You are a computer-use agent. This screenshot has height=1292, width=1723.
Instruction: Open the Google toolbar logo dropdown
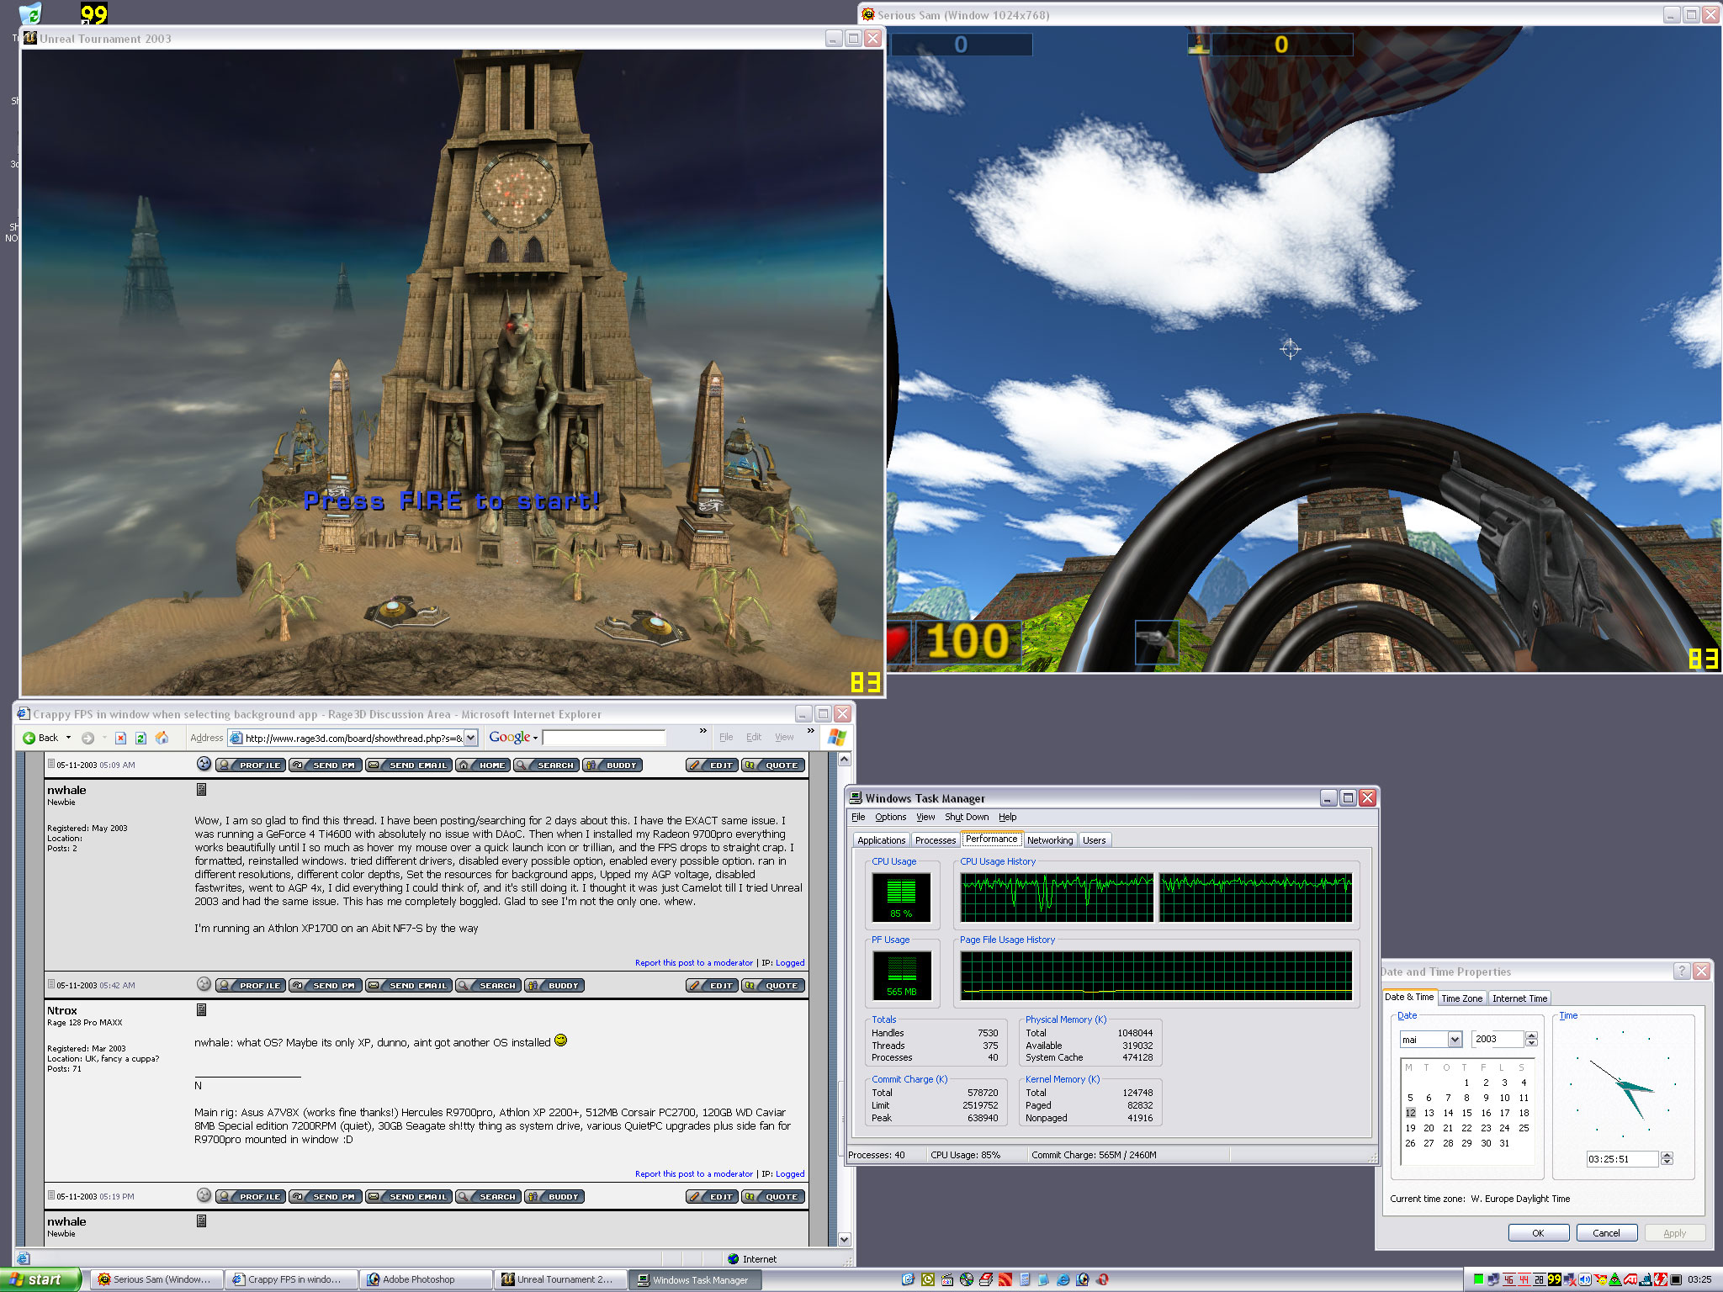click(513, 737)
